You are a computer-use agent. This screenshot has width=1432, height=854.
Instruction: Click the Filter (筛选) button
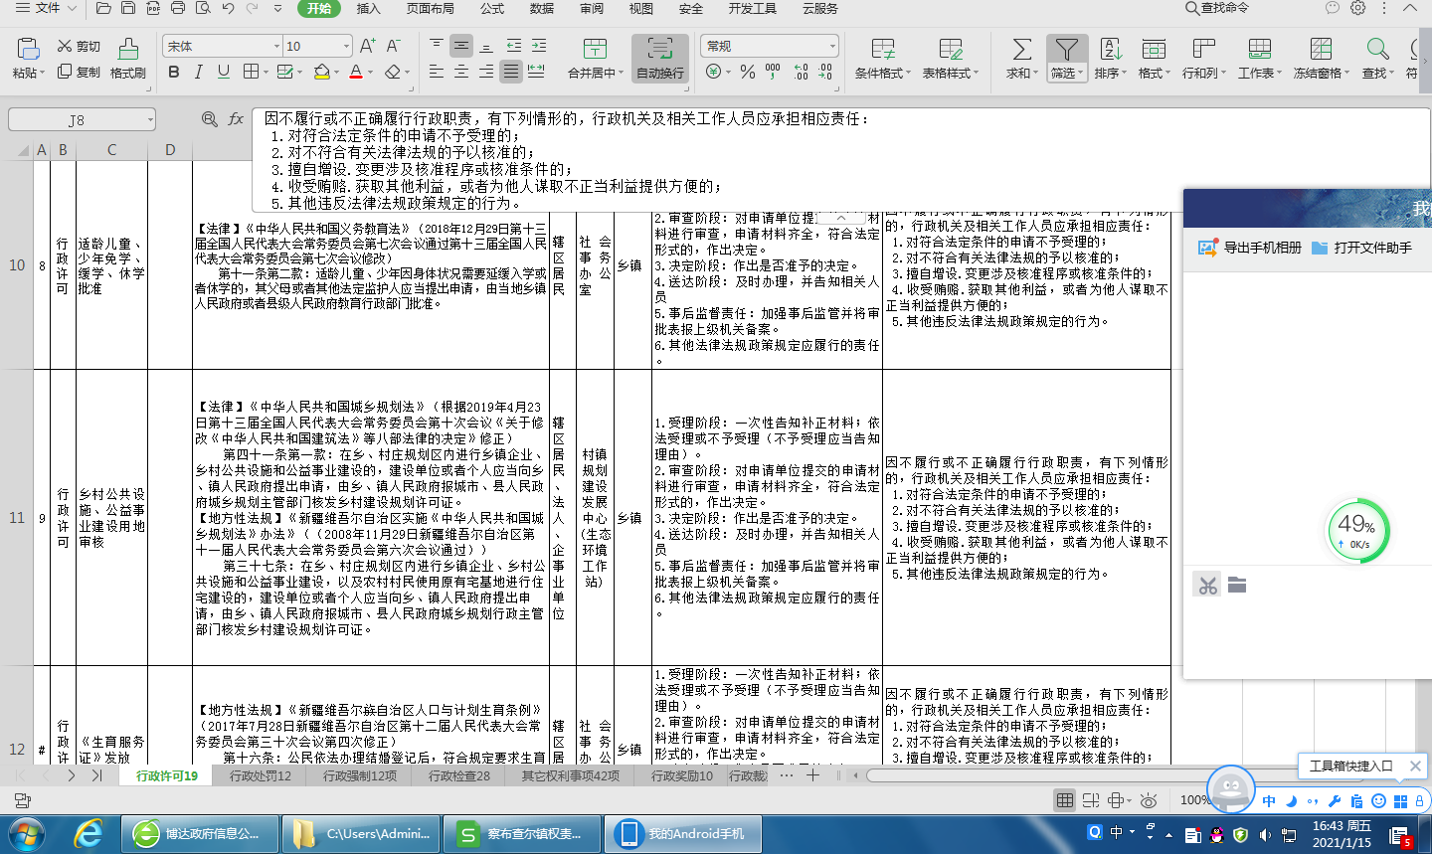pyautogui.click(x=1066, y=58)
